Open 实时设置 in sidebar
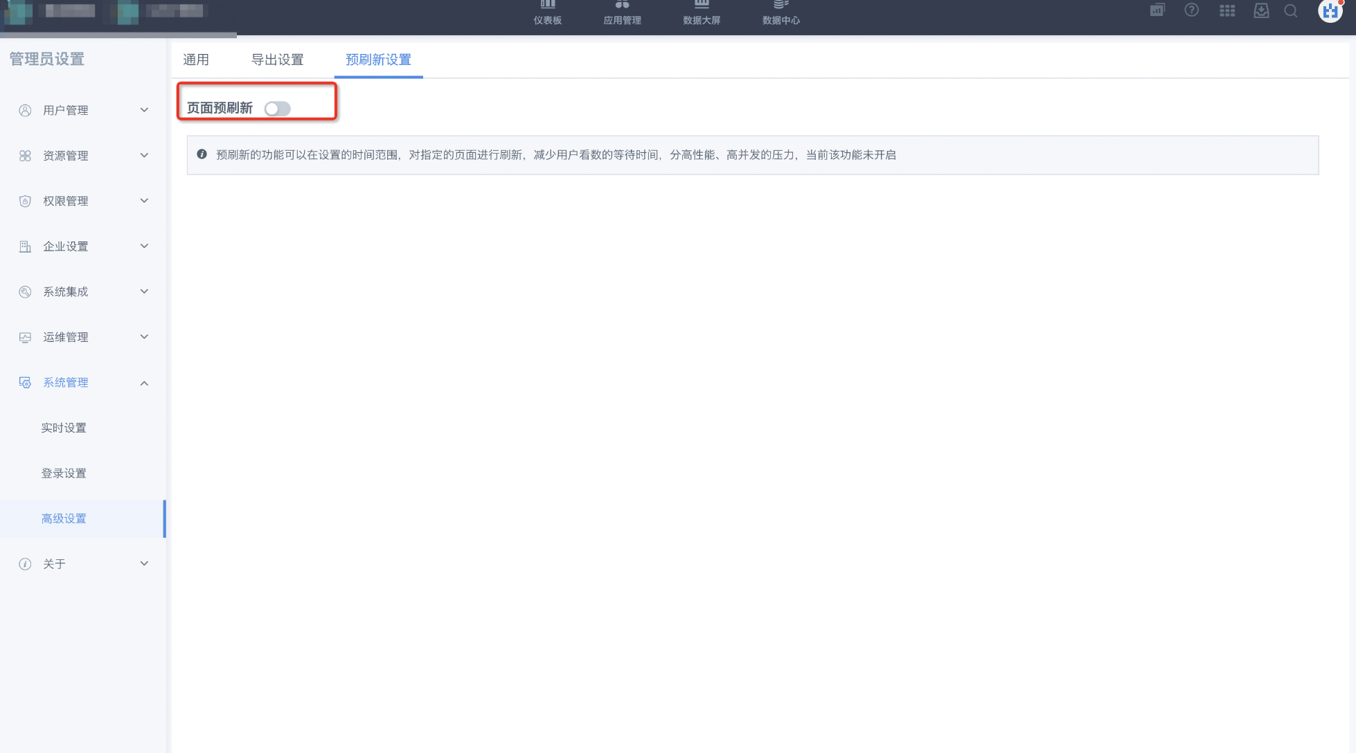This screenshot has width=1356, height=753. (64, 428)
